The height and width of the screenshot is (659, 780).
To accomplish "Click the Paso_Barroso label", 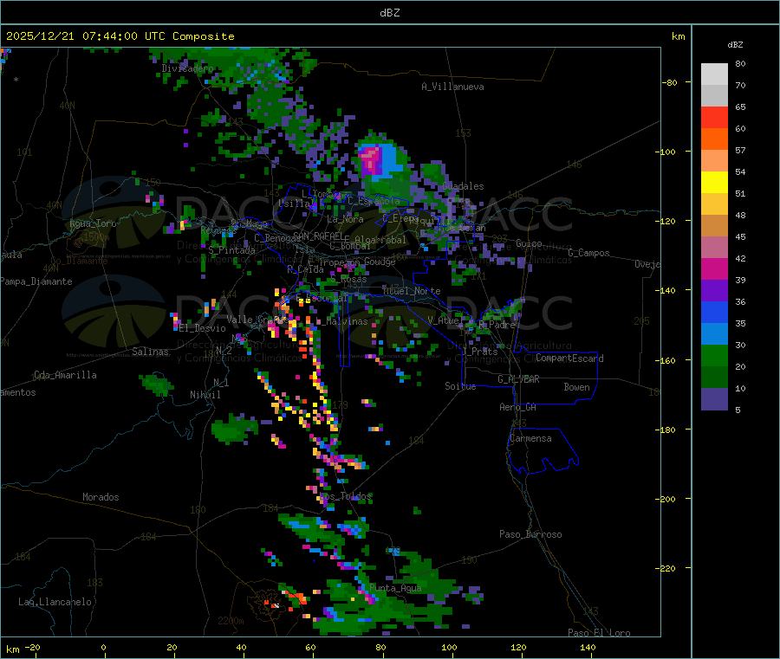I will (530, 534).
